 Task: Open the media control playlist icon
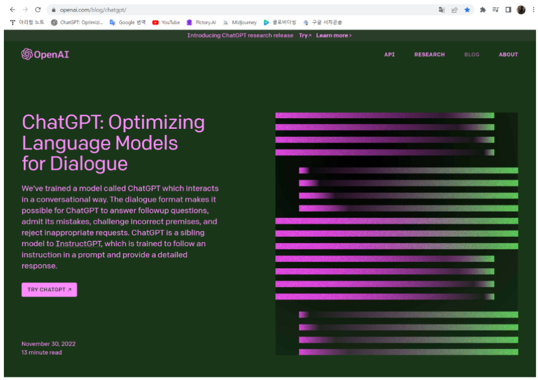(495, 10)
